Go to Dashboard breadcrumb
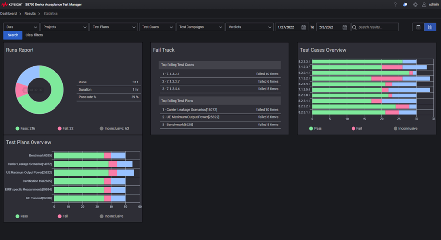Viewport: 441px width, 240px height. (x=9, y=14)
